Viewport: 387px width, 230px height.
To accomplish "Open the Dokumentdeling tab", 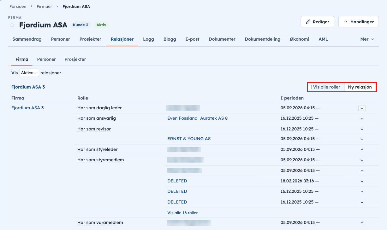I will [263, 39].
